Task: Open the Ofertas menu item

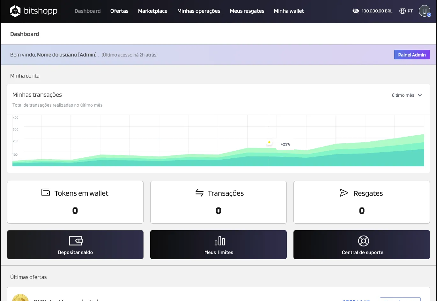Action: pos(119,11)
